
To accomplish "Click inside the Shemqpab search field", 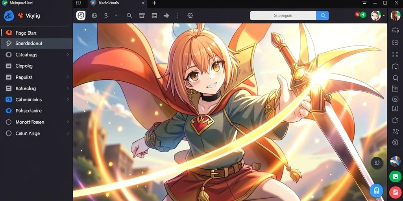I will (x=283, y=15).
